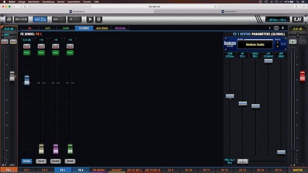Click the purple Chorus send fader
Viewport: 308px width, 173px height.
[x=56, y=149]
